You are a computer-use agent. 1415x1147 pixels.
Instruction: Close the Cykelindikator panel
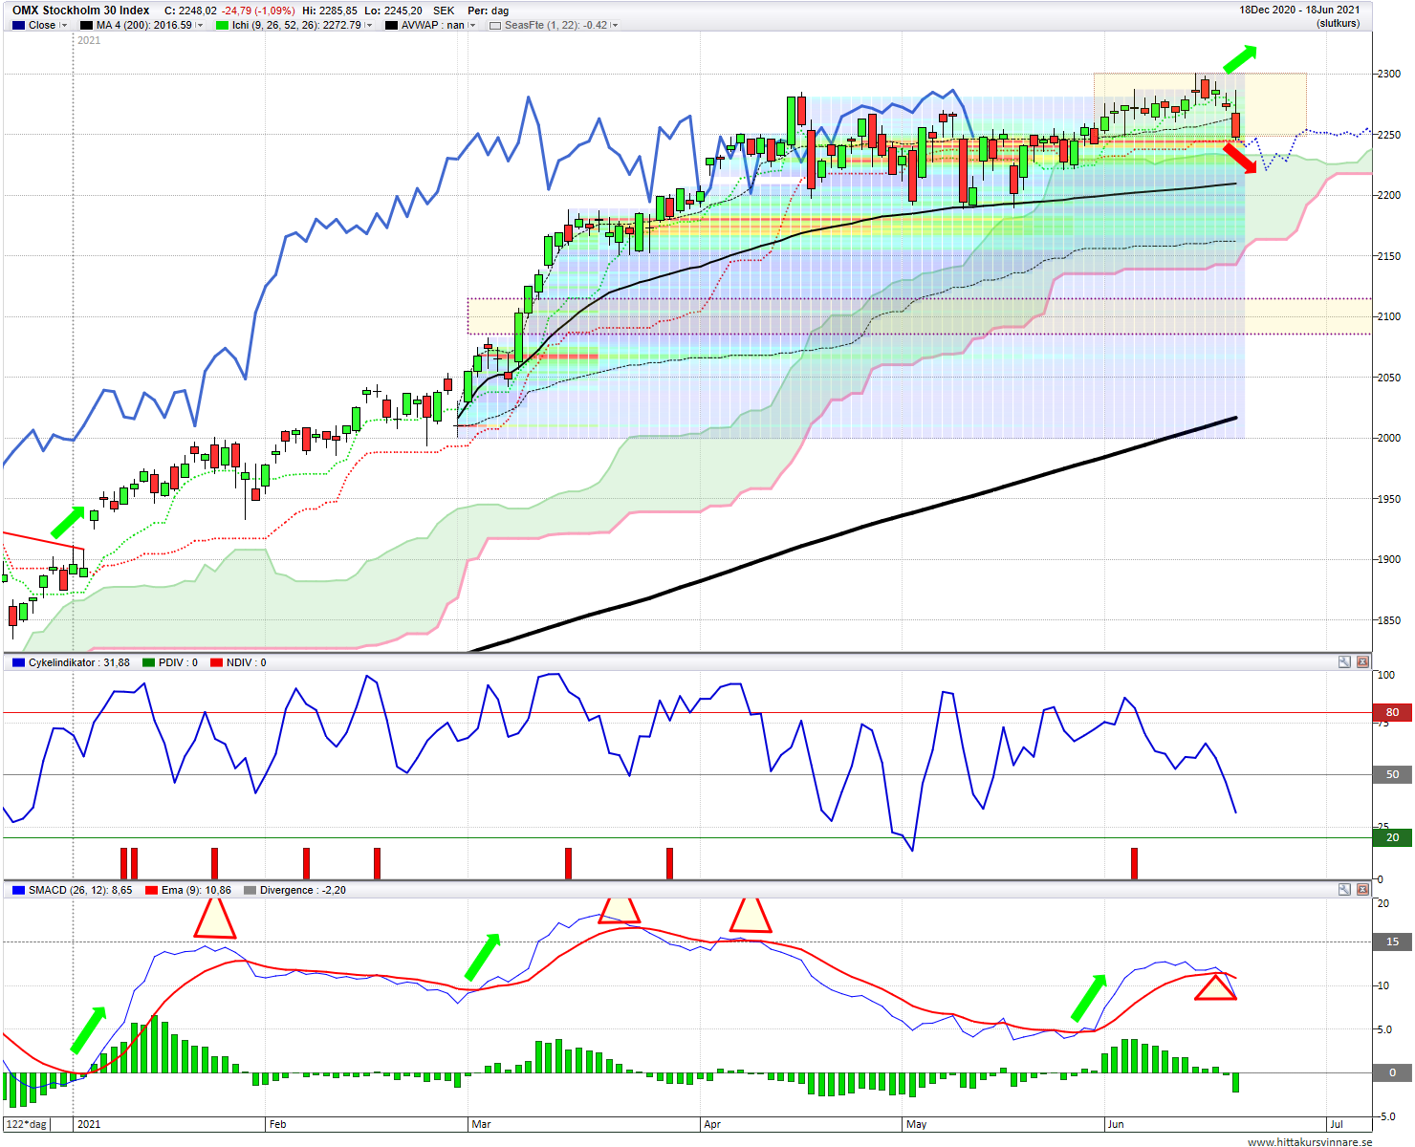click(1362, 661)
